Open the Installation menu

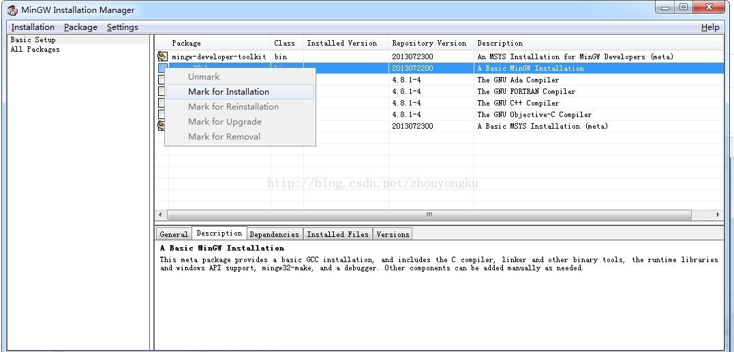[x=33, y=27]
